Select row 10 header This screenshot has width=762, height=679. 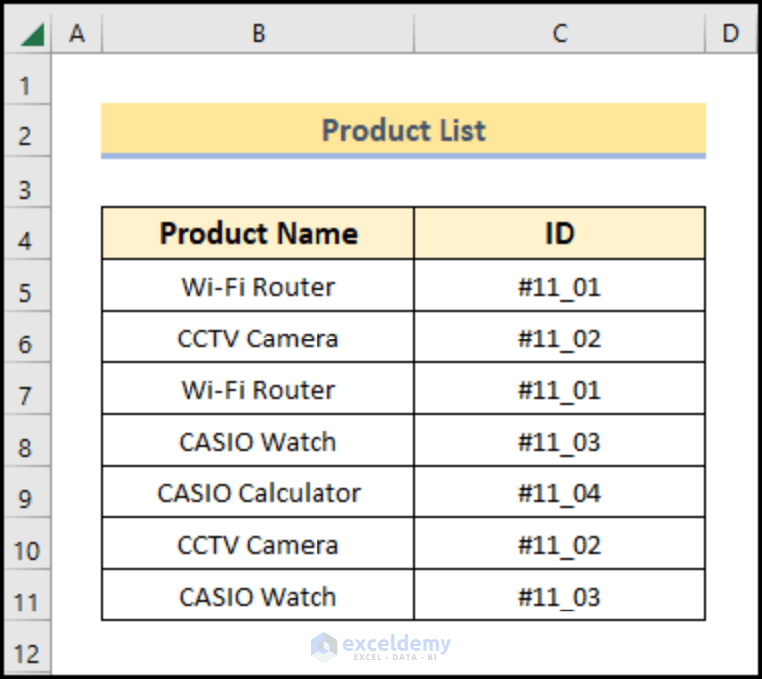(27, 544)
